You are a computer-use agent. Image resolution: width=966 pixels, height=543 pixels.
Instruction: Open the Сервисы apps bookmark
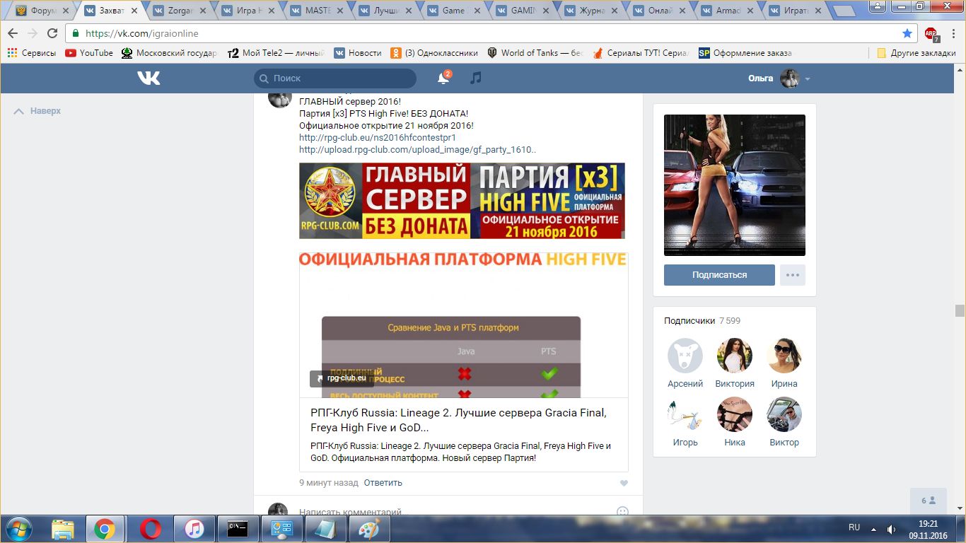31,53
